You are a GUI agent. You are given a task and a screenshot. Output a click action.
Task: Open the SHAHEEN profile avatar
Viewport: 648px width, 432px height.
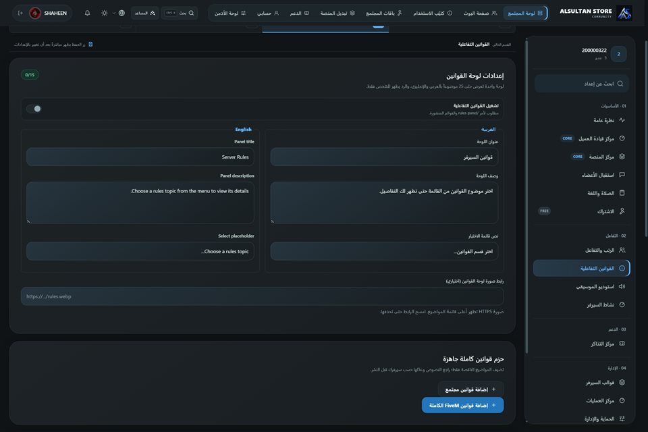tap(35, 13)
